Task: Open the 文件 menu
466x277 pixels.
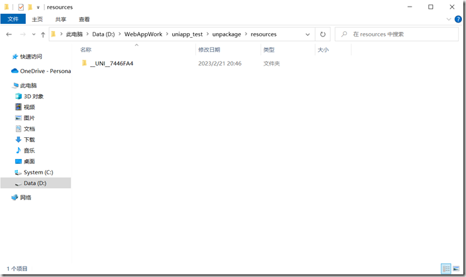Action: tap(13, 19)
